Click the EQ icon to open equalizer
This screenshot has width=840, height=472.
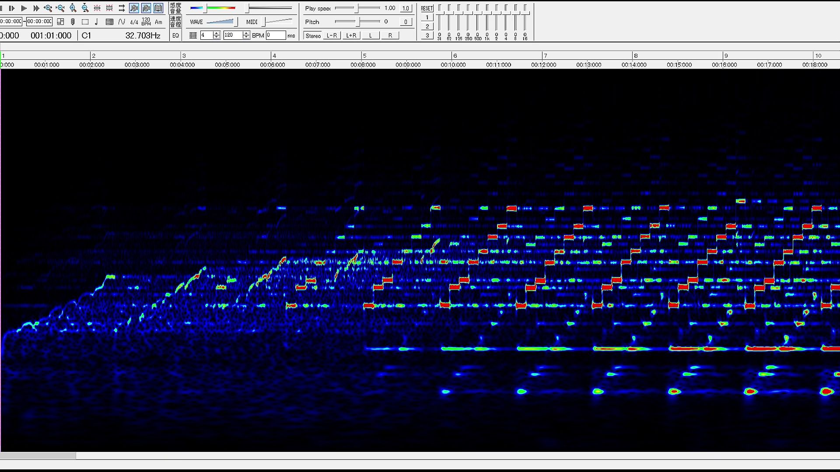point(176,36)
